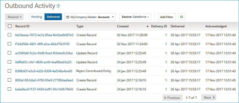Click the "1-7 of 7" page count
239x103 pixels.
pyautogui.click(x=191, y=98)
